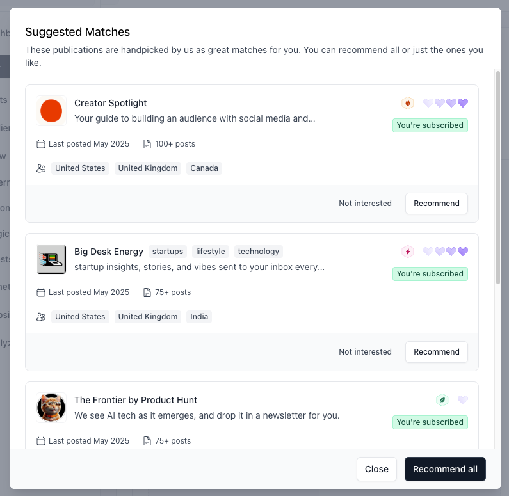Click the Creator Spotlight red circle logo

tap(51, 111)
